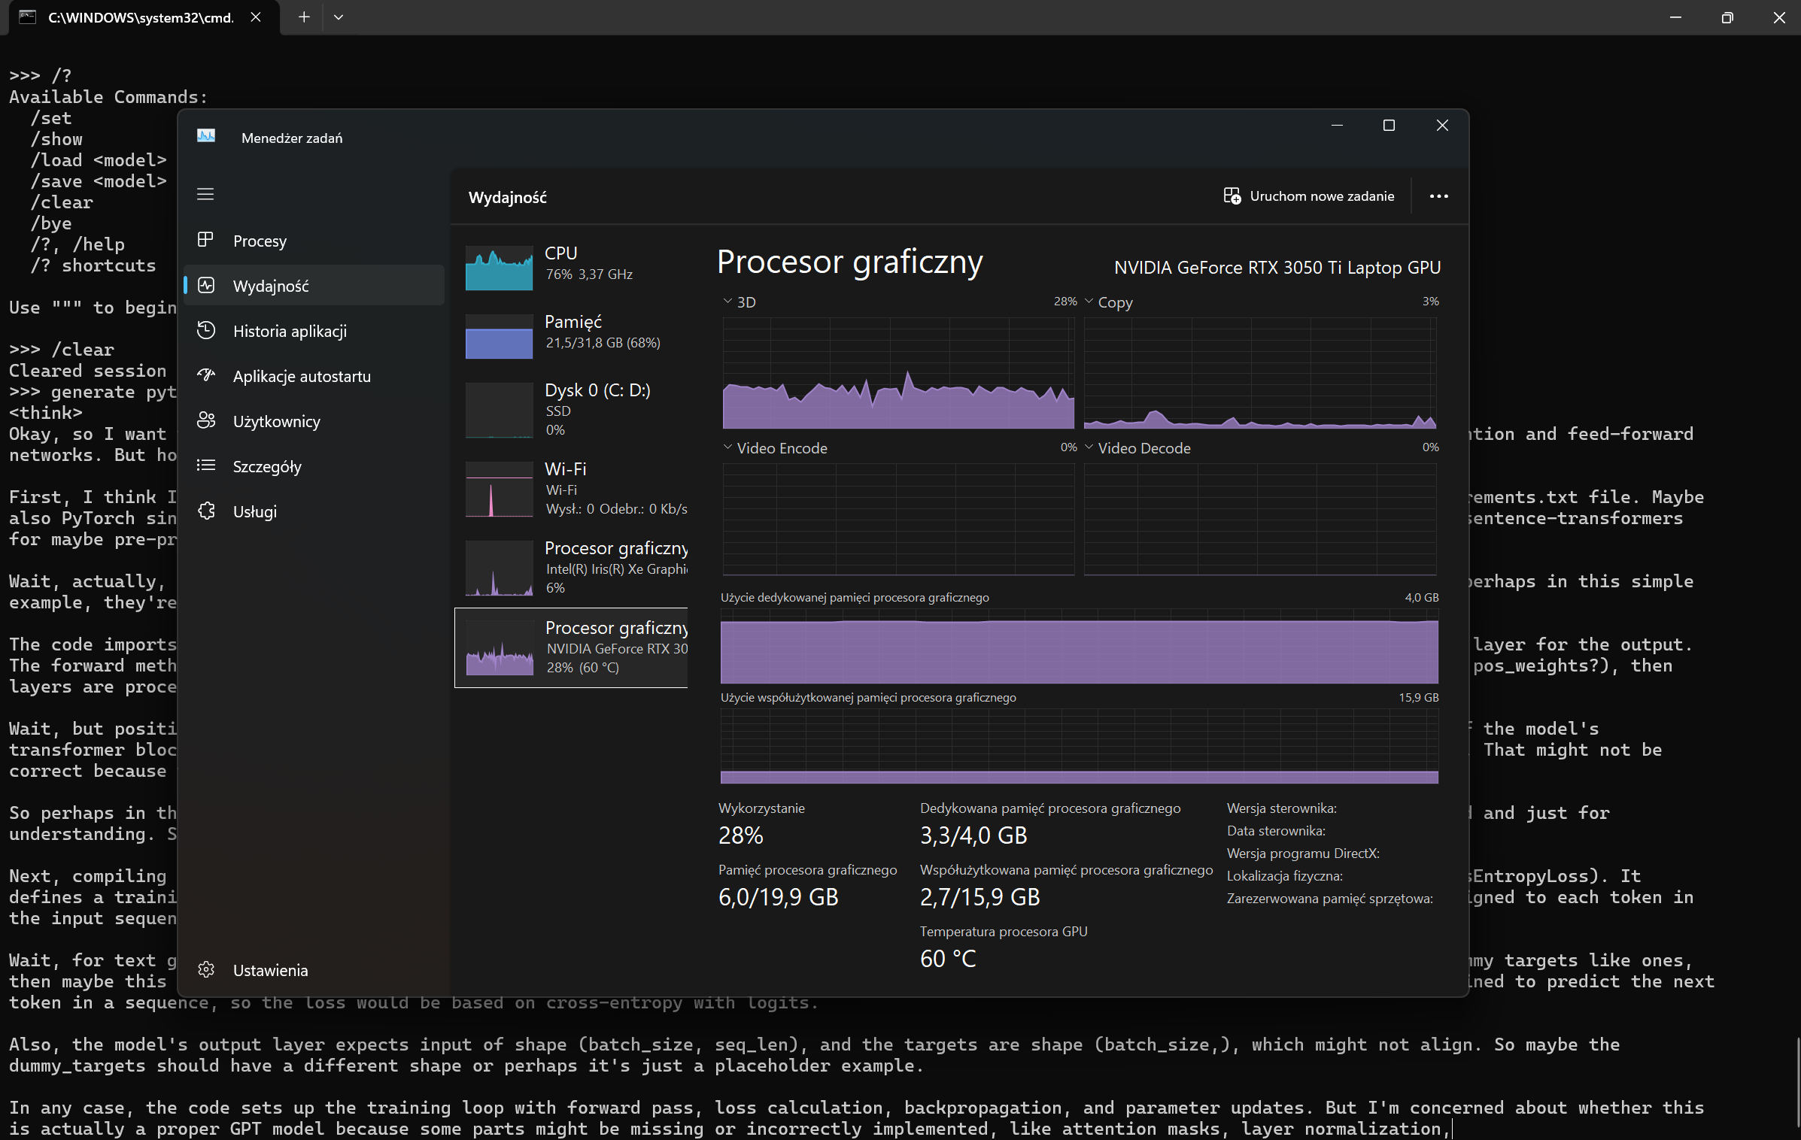Open the terminal tab profile dropdown
The image size is (1801, 1140).
click(x=338, y=17)
